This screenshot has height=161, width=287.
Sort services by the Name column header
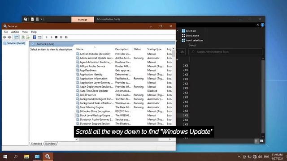[x=95, y=49]
